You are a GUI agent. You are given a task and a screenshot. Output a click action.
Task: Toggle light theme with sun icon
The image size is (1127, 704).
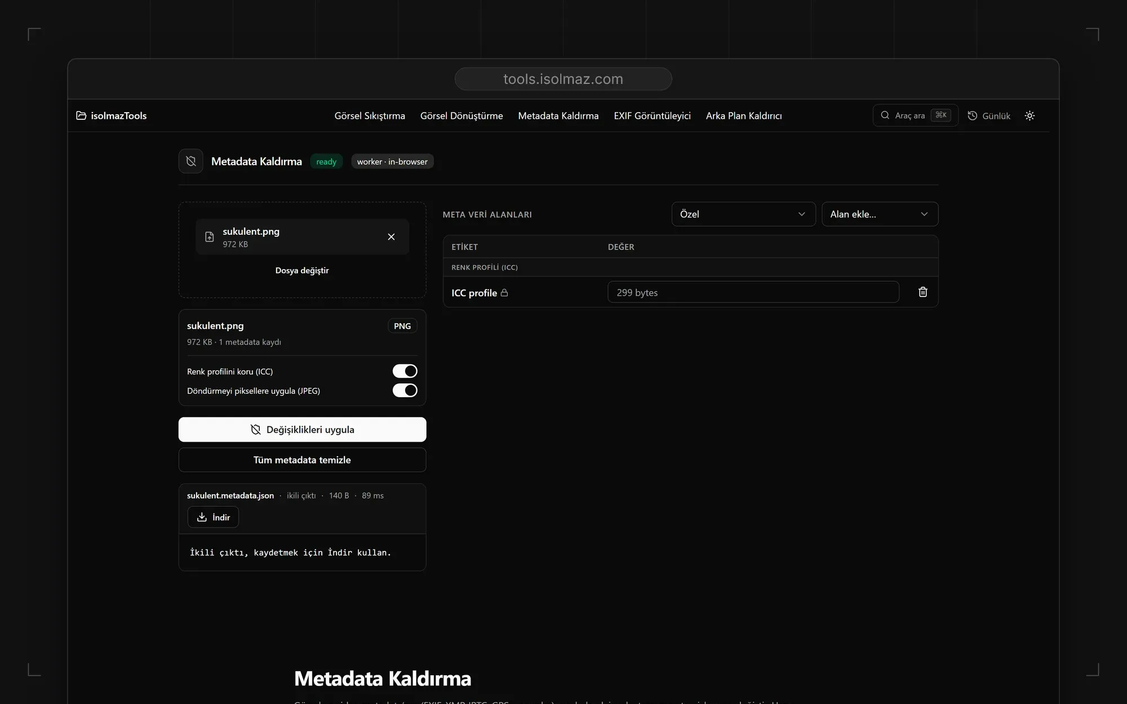pyautogui.click(x=1030, y=115)
